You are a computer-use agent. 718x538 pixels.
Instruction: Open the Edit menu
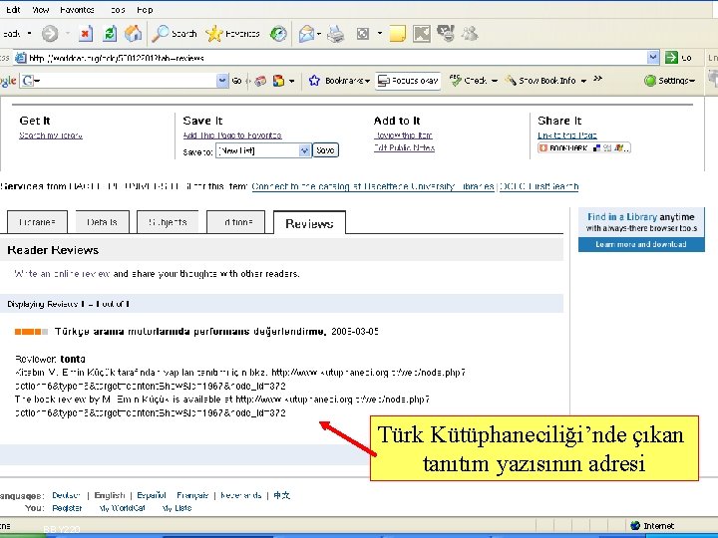pos(13,10)
